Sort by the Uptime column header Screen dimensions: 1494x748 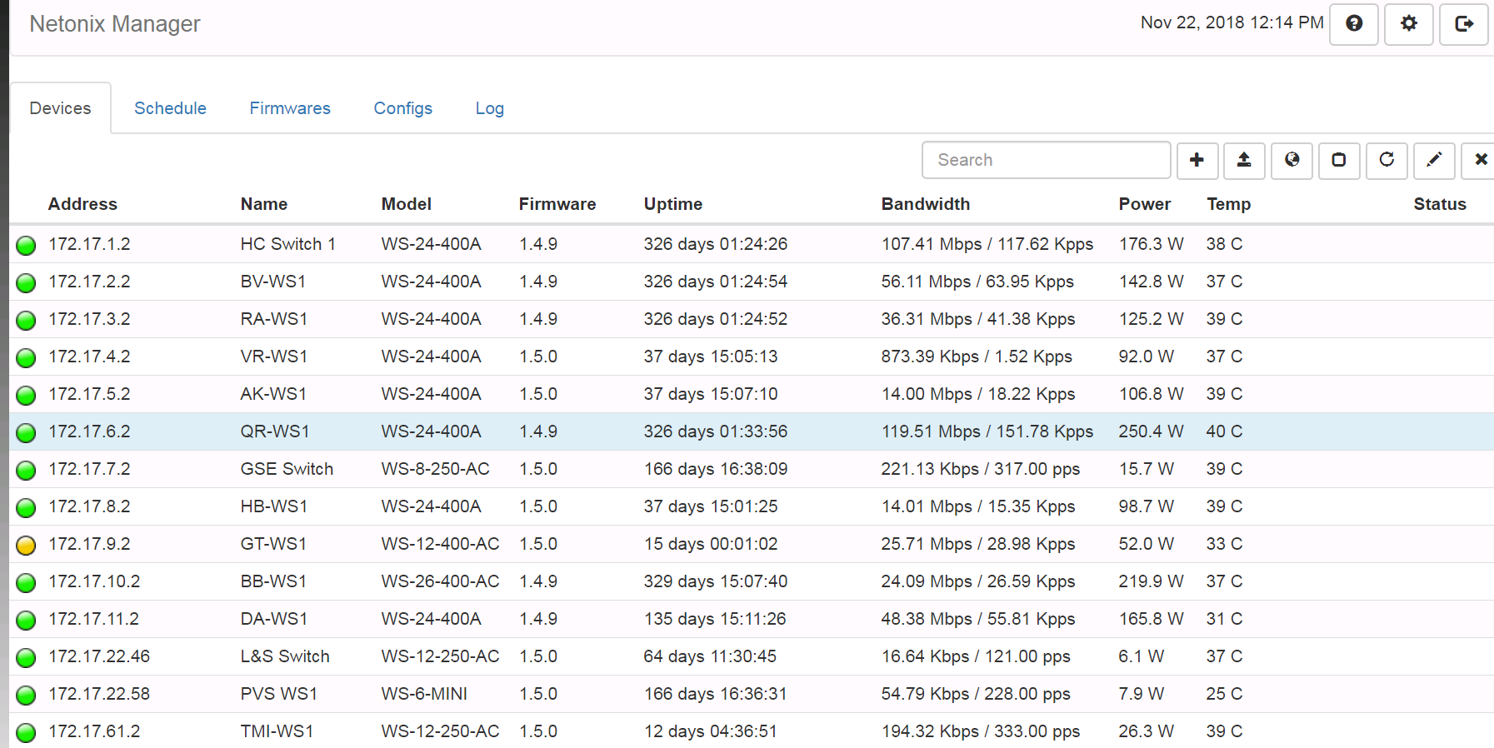(x=672, y=204)
